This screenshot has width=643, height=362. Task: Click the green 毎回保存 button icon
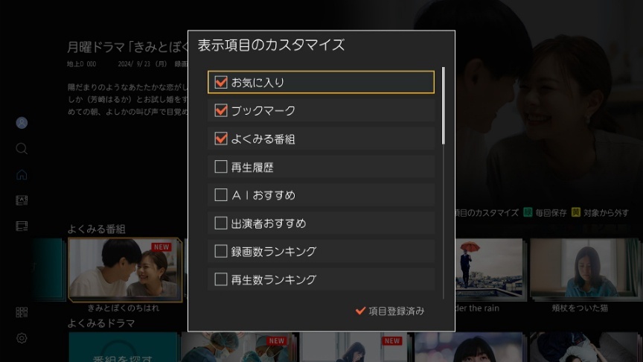click(528, 213)
